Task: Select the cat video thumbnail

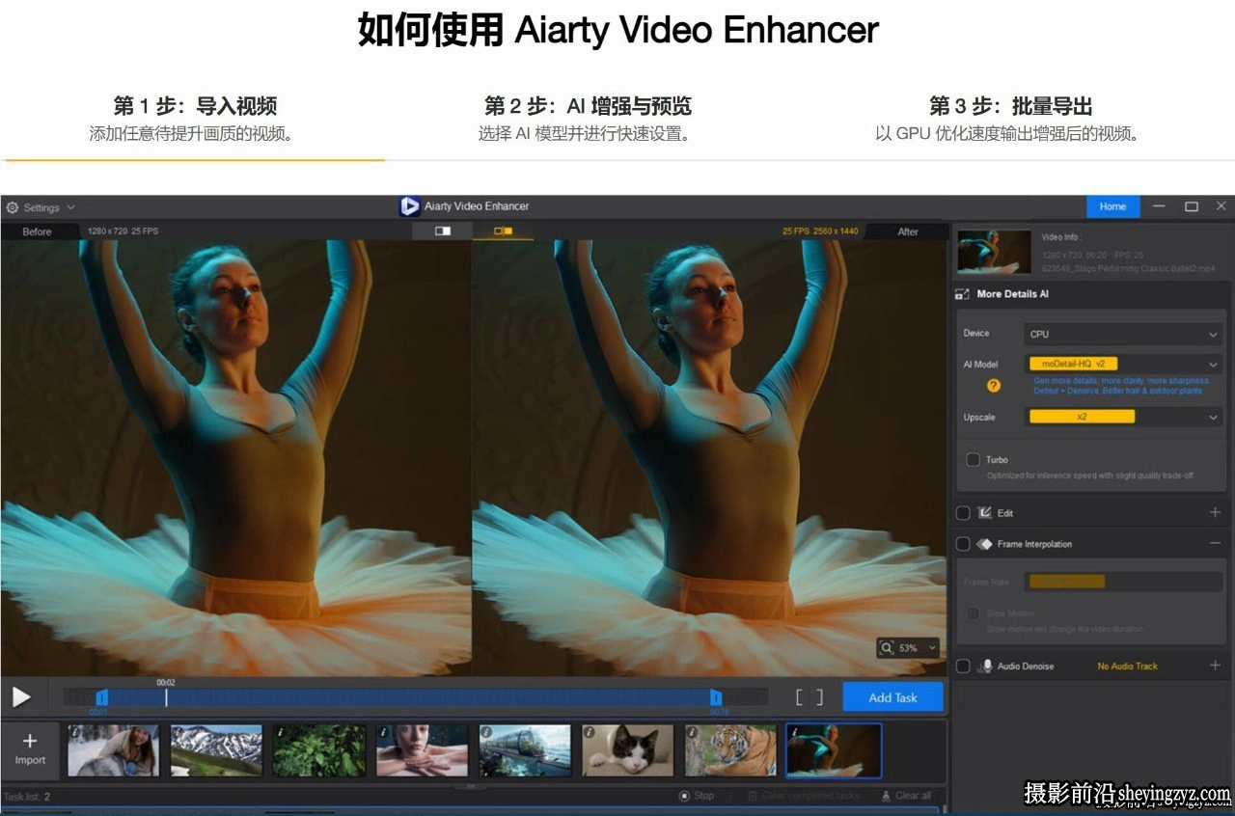Action: coord(627,750)
